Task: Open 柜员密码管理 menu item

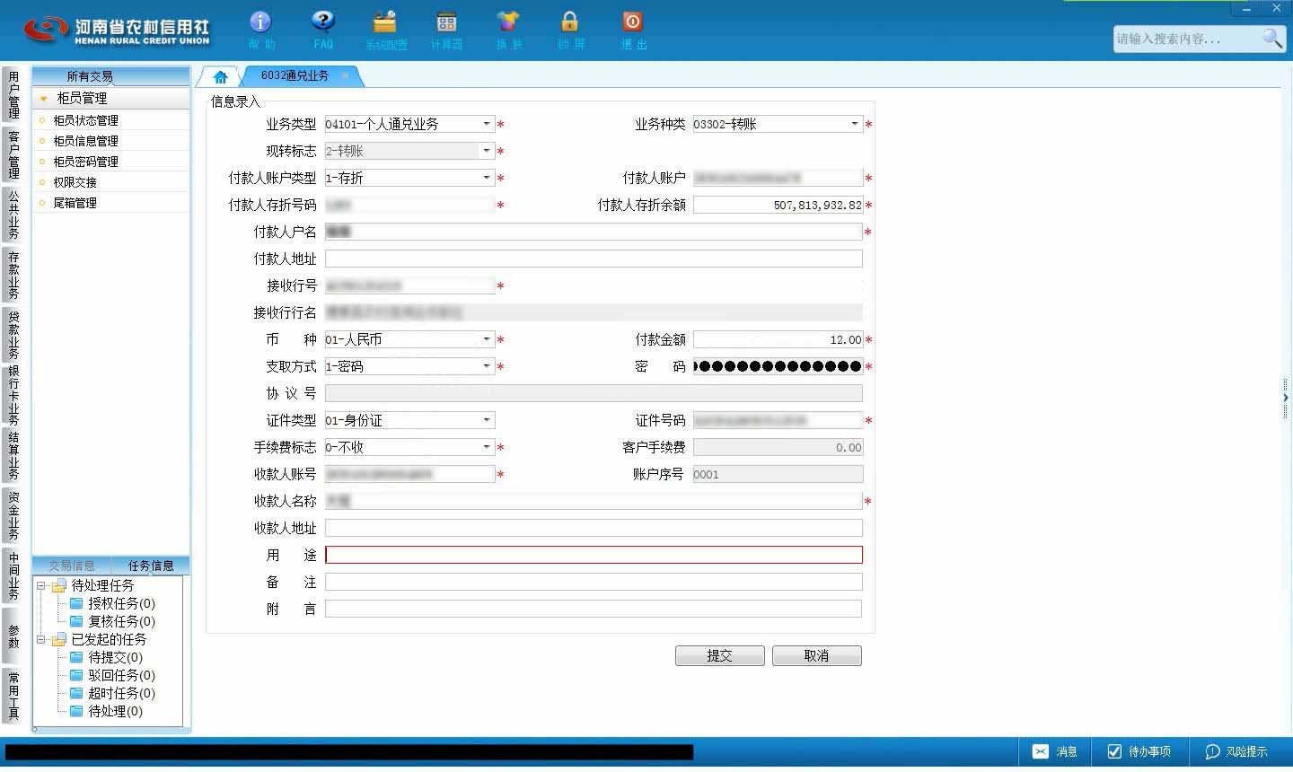Action: coord(85,162)
